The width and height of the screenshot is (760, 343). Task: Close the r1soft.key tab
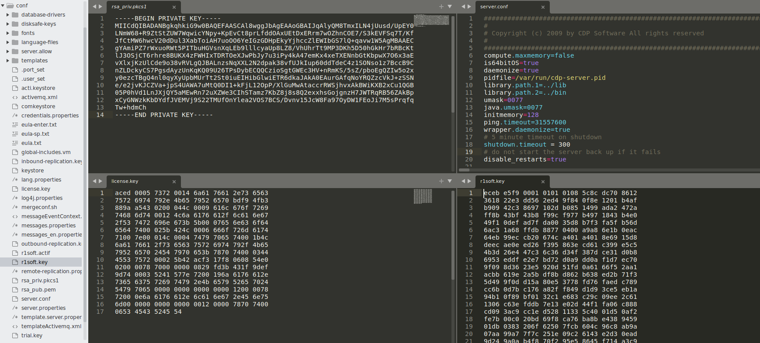coord(543,182)
